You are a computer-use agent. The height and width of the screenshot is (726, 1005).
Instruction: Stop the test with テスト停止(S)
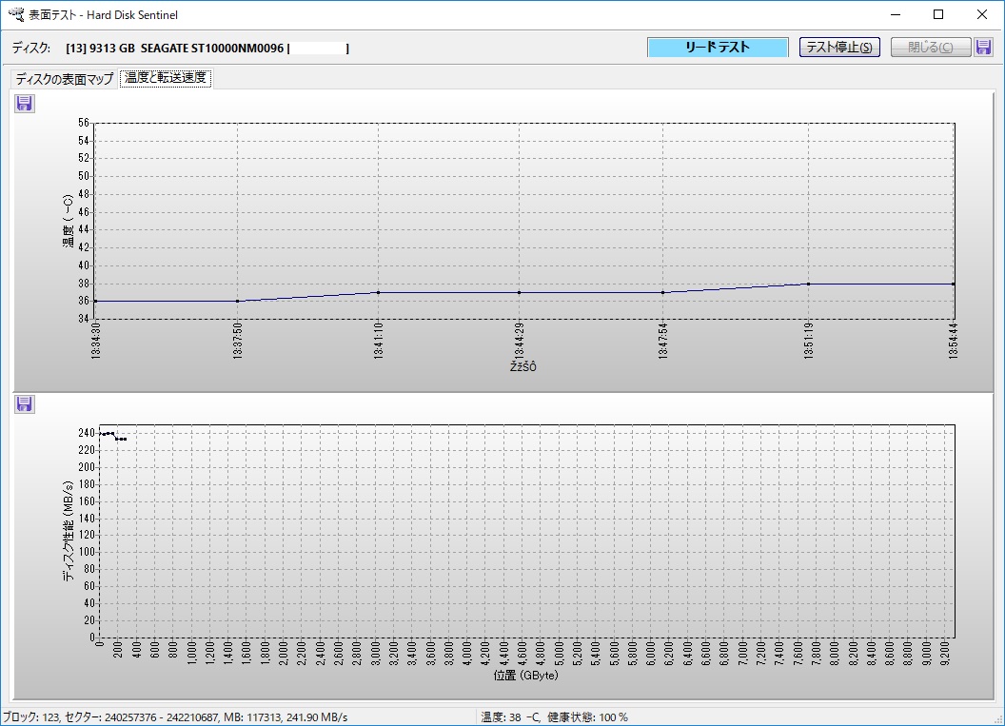[839, 47]
